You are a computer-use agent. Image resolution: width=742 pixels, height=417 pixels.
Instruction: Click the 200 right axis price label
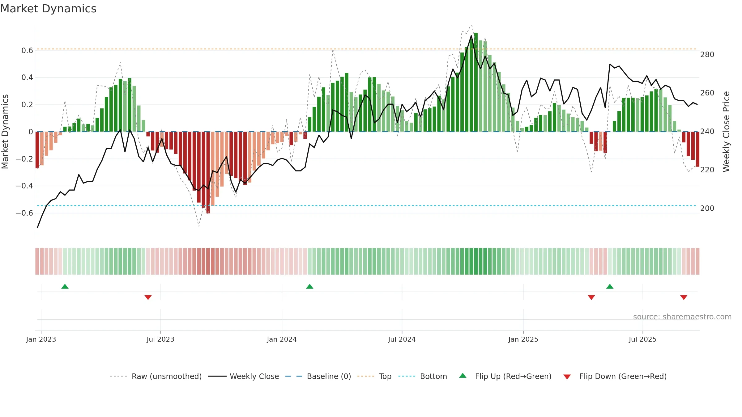click(707, 208)
